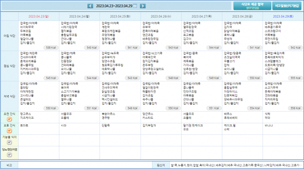The image size is (304, 169).
Task: Click the 아침 식단 row header
Action: click(9, 36)
